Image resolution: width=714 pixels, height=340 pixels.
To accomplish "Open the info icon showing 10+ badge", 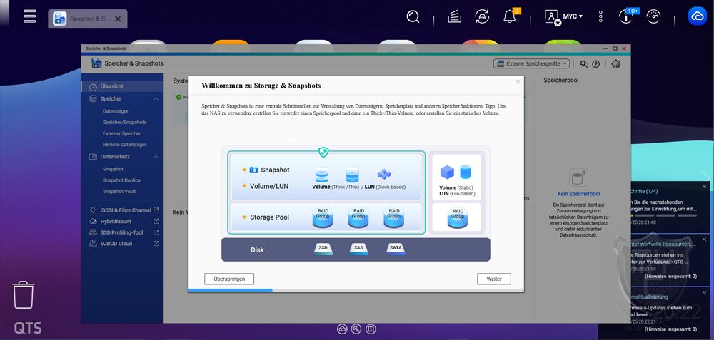I will [627, 16].
